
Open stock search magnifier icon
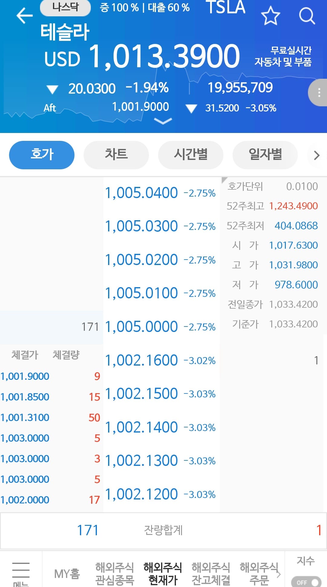(307, 16)
